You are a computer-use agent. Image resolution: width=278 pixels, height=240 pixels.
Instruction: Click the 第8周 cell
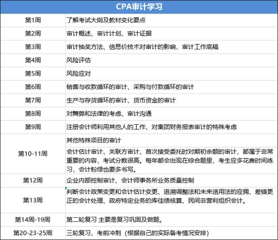[33, 114]
